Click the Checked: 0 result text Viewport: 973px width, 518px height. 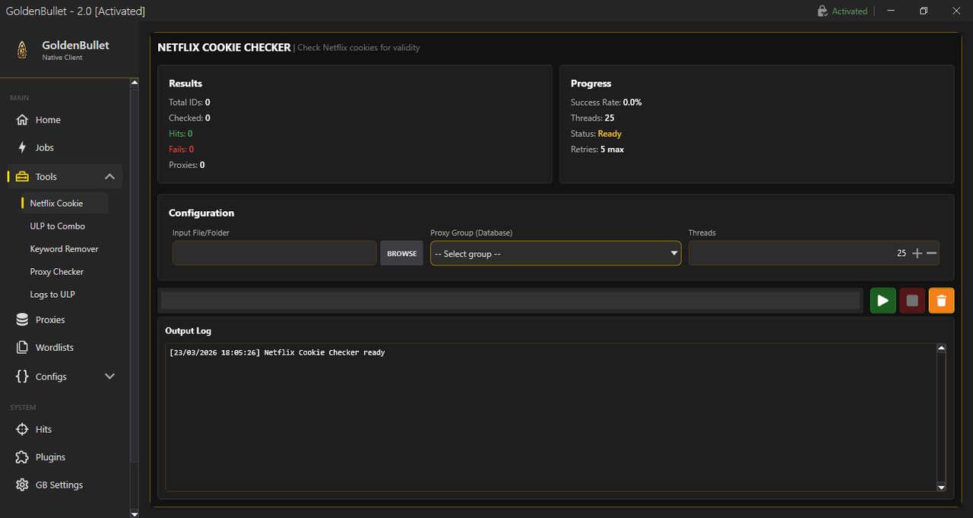(x=189, y=118)
